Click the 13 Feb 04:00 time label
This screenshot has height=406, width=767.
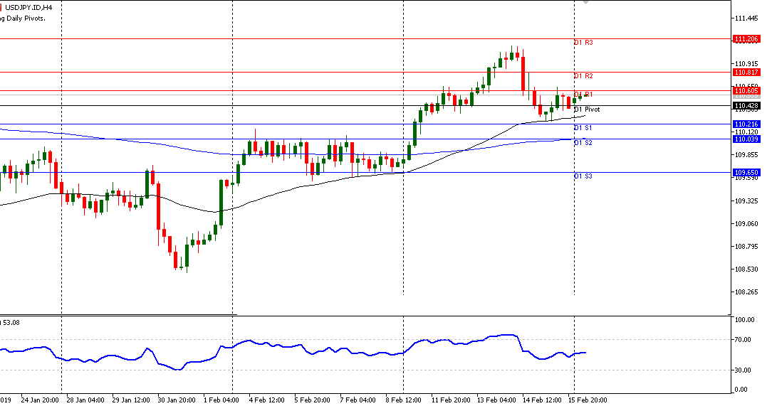pyautogui.click(x=496, y=400)
